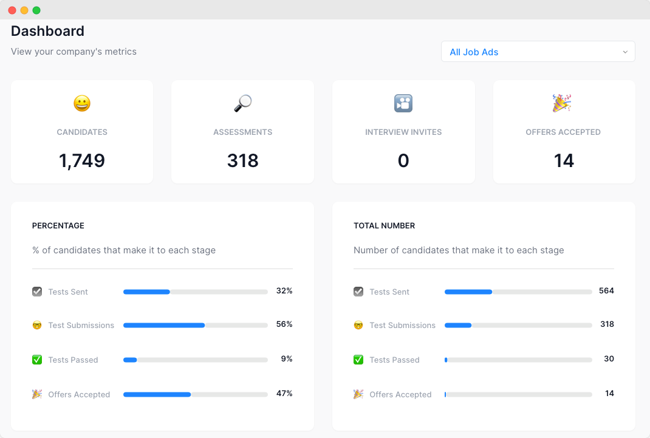Click the Offers Accepted label in Total Number panel

[x=400, y=394]
